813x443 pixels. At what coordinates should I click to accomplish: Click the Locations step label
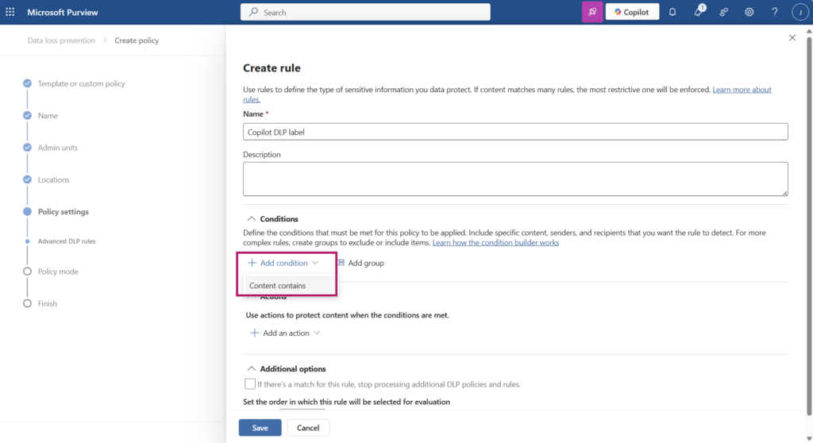pyautogui.click(x=53, y=179)
